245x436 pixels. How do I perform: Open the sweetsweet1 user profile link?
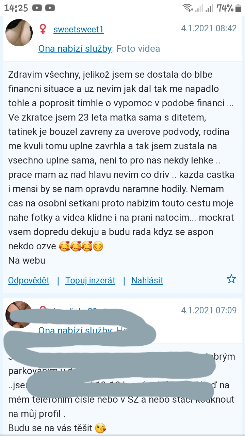tap(78, 30)
